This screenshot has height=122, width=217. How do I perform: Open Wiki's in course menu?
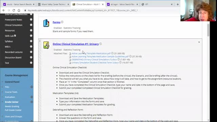7,47
